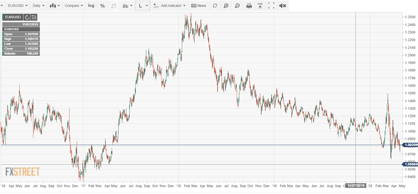
Task: Toggle the log scale button
Action: (91, 6)
